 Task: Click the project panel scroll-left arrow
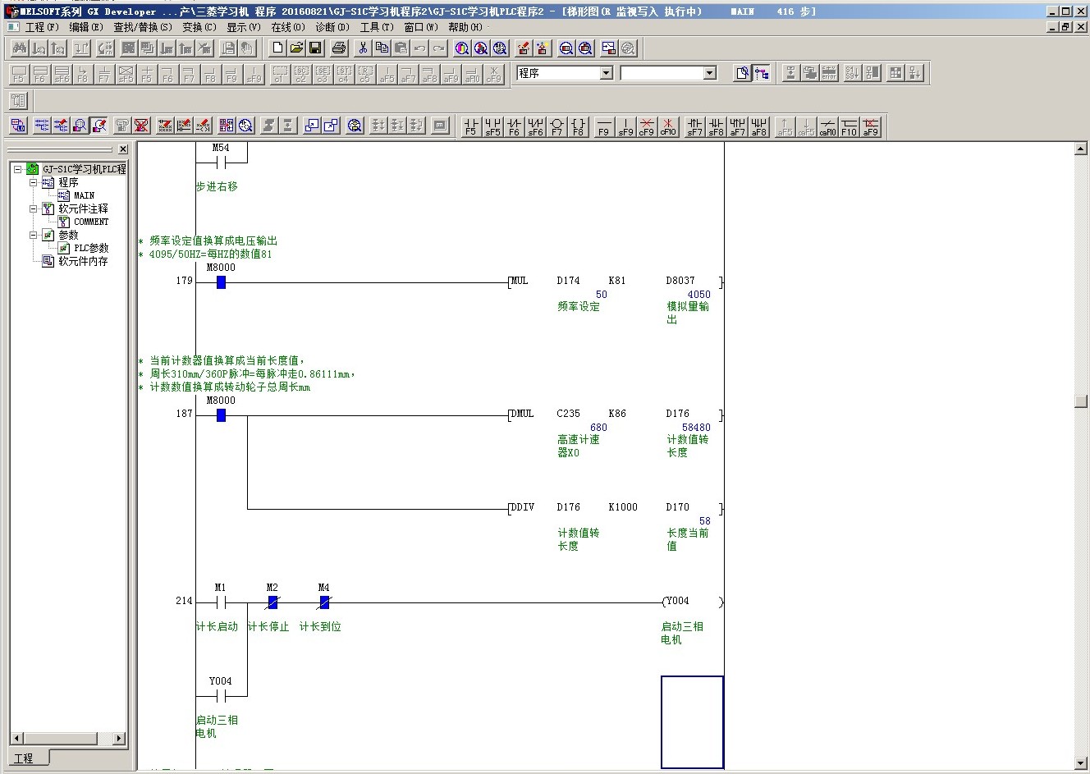(x=16, y=739)
